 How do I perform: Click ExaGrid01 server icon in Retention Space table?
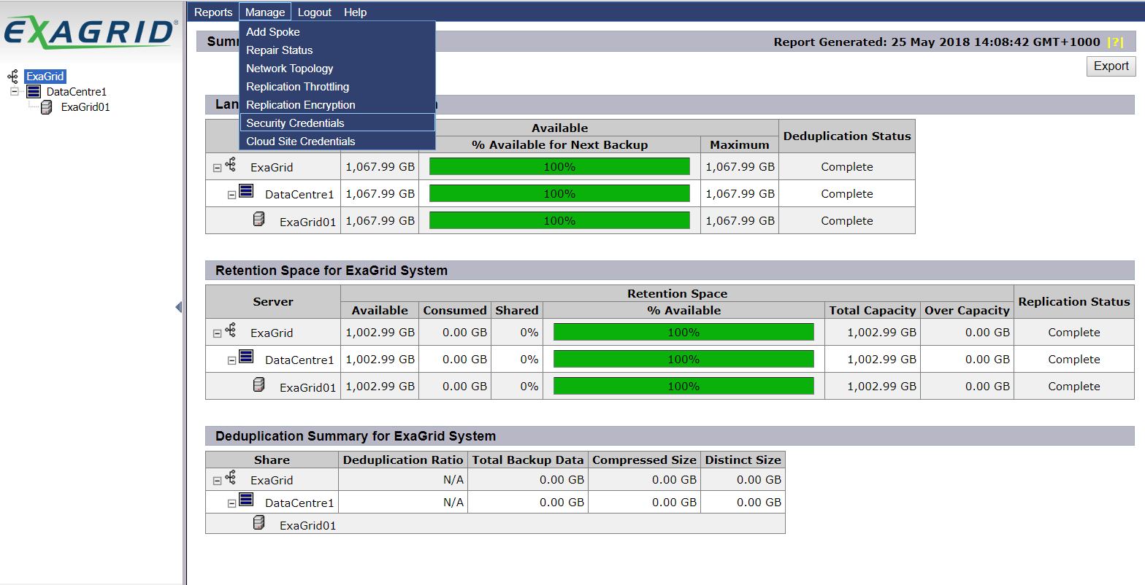[259, 384]
